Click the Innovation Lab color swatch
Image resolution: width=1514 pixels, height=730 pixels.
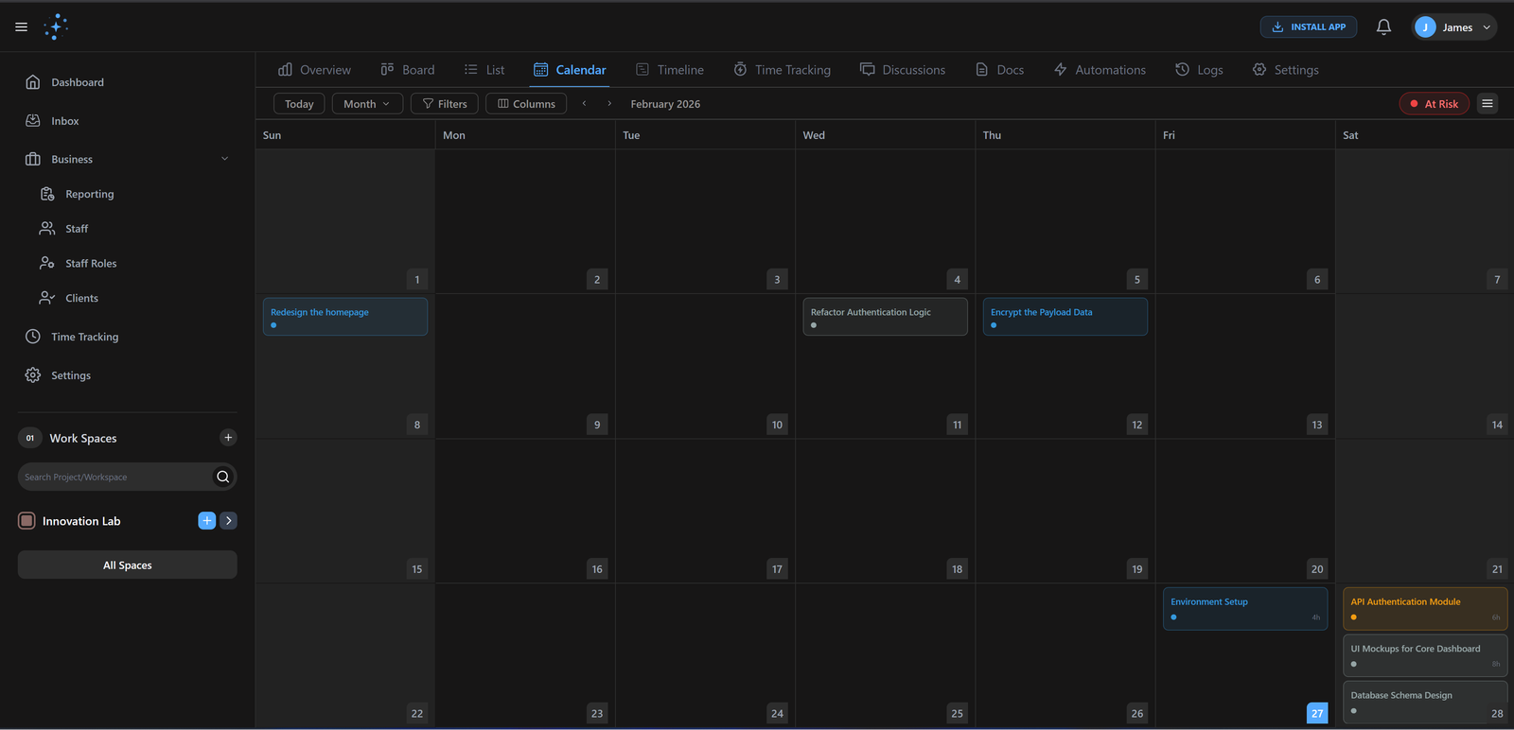(x=27, y=521)
